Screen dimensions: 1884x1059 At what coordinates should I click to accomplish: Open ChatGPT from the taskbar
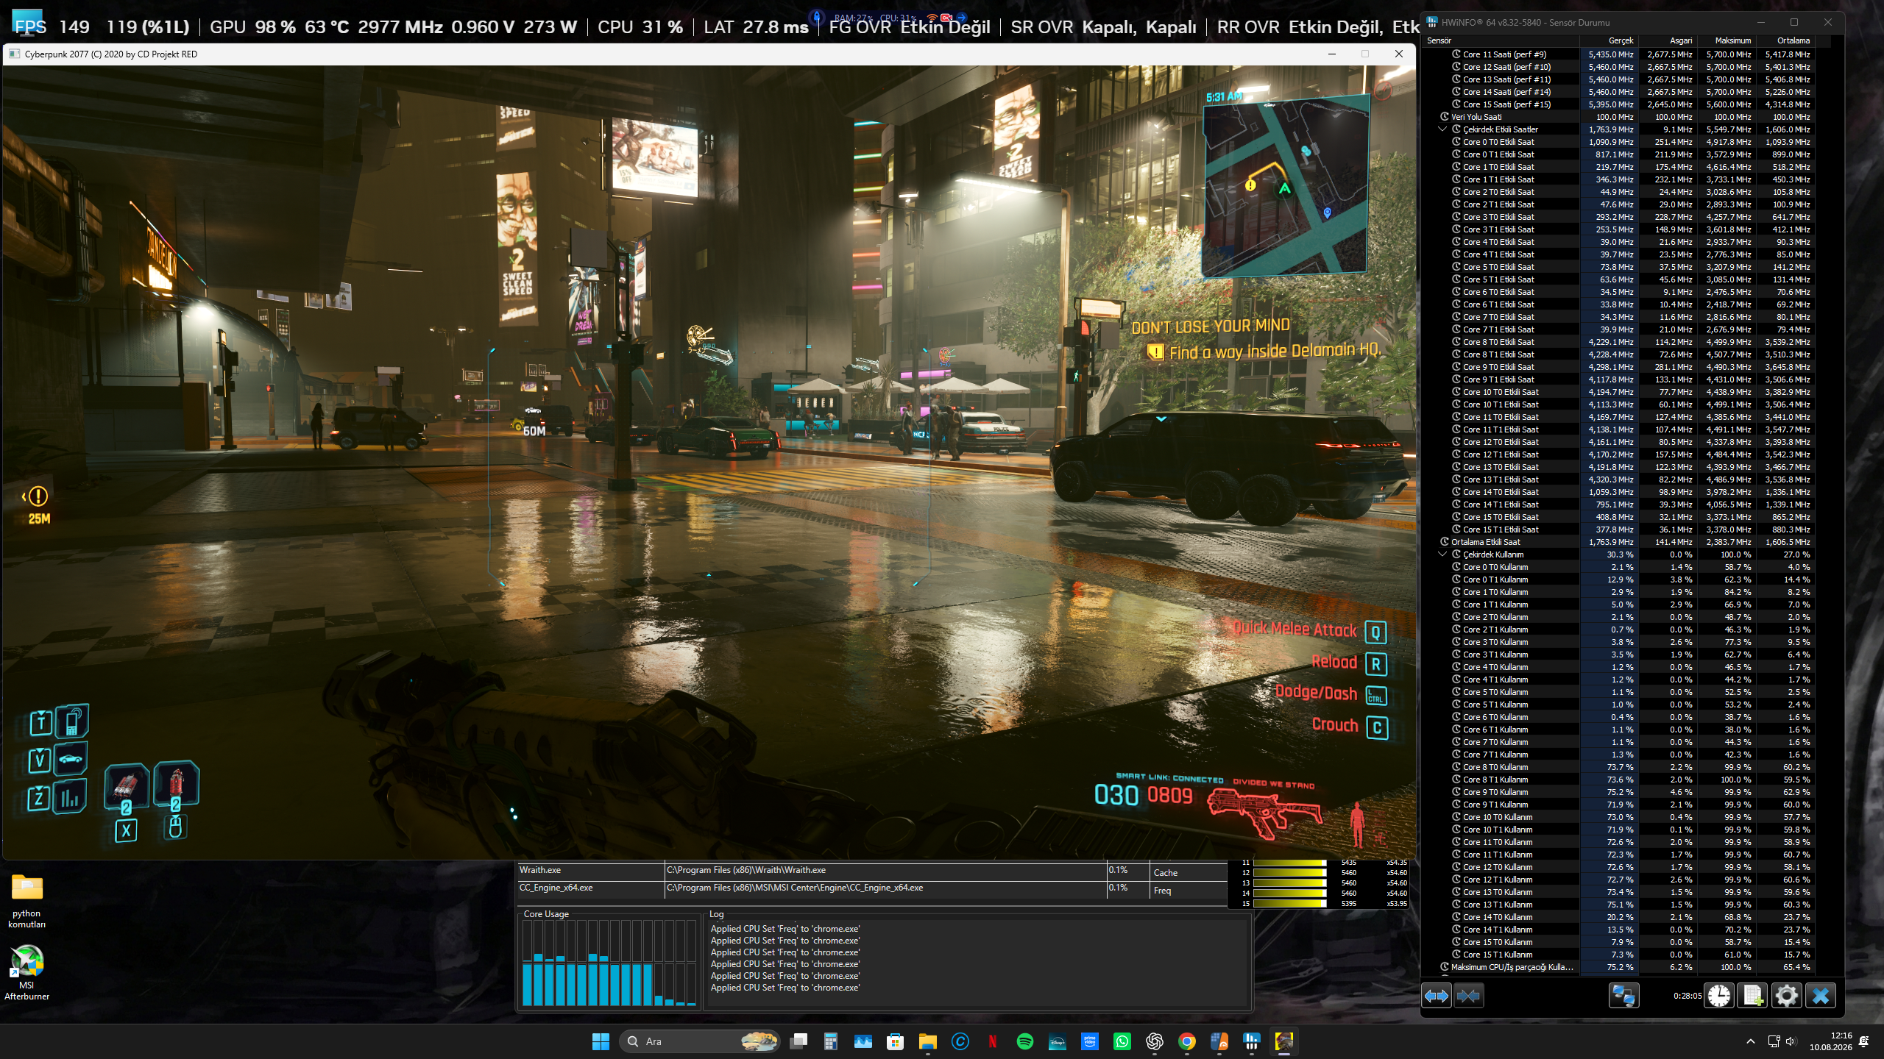1155,1041
